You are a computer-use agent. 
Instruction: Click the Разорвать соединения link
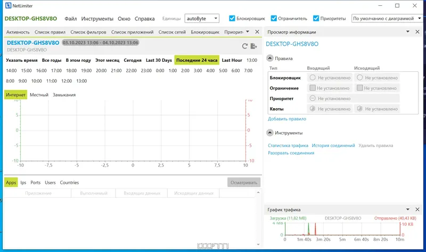tap(291, 153)
